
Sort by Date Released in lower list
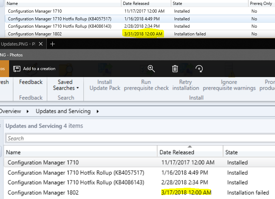(x=190, y=152)
